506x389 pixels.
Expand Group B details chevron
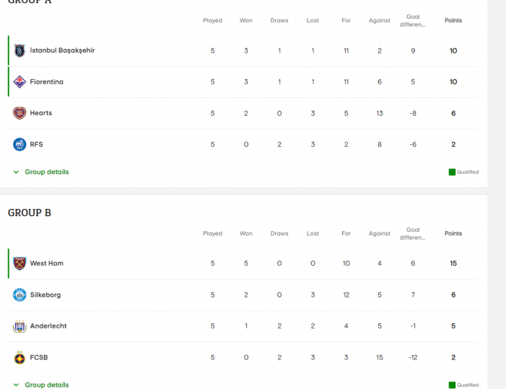(x=16, y=385)
